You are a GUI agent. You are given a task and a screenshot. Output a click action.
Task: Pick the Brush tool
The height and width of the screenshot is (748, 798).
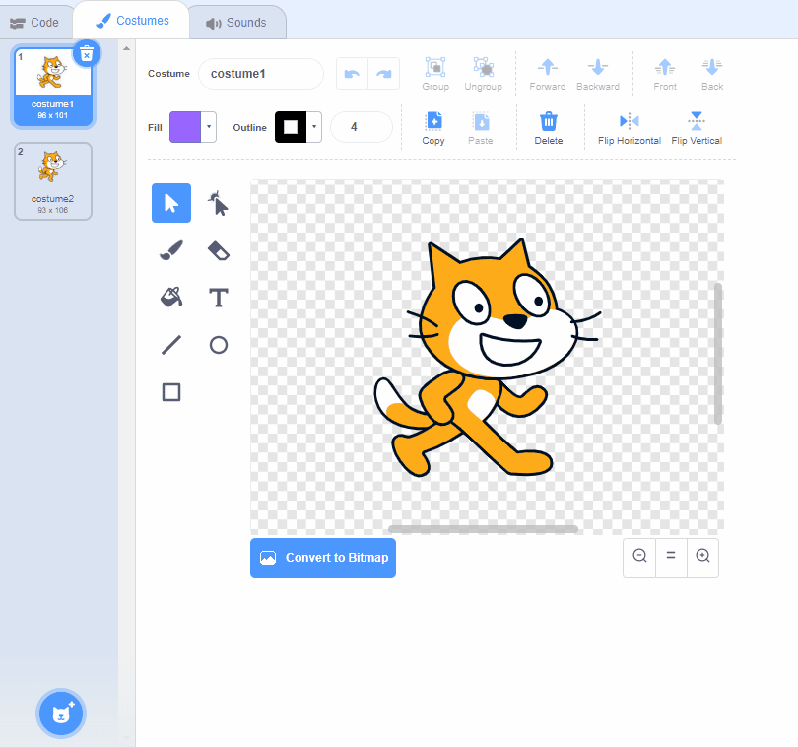point(171,250)
